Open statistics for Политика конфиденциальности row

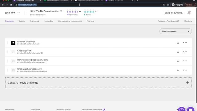178,61
